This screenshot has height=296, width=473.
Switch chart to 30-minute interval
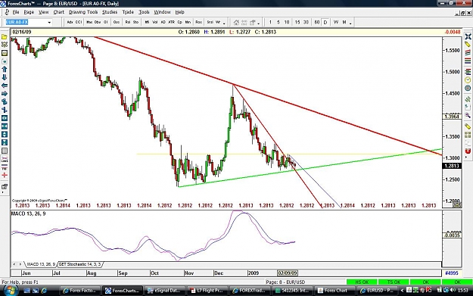point(306,22)
